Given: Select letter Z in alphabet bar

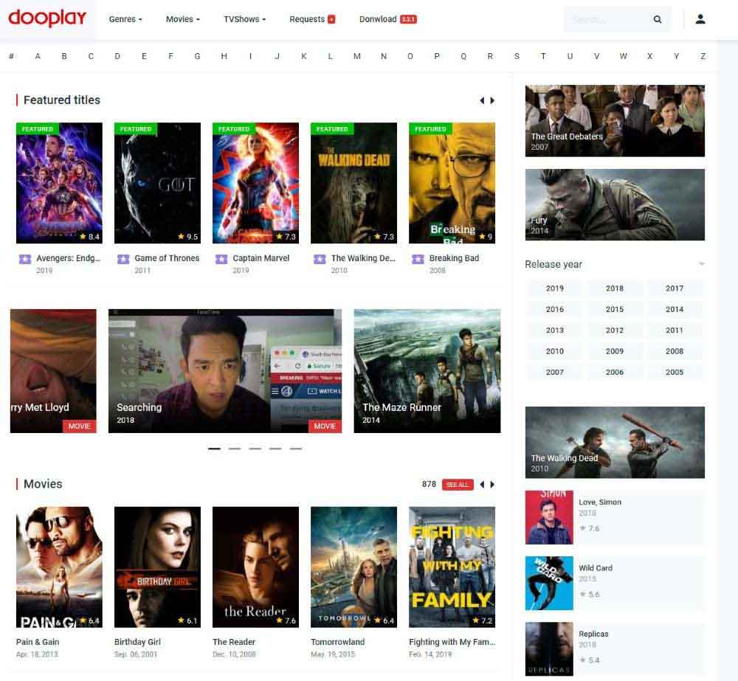Looking at the screenshot, I should [x=703, y=56].
